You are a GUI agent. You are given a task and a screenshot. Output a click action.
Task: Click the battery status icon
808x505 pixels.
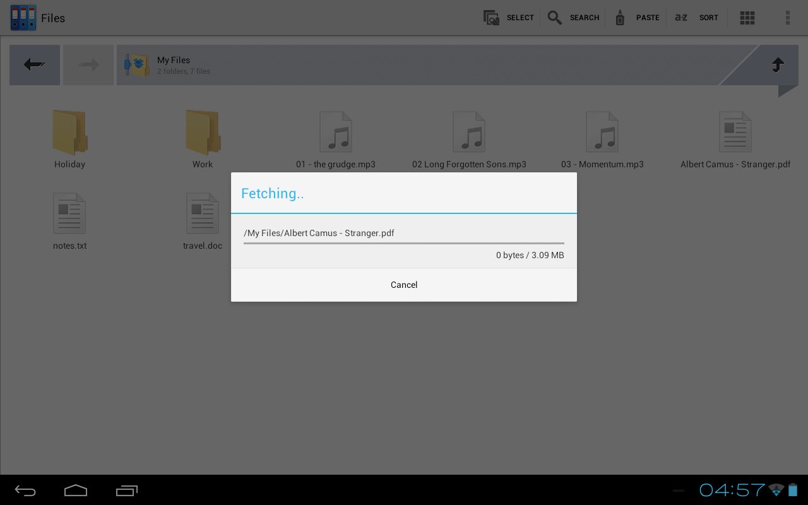793,490
